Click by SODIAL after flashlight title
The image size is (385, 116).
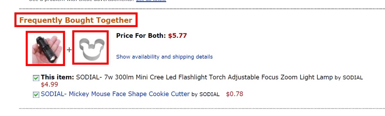[349, 78]
